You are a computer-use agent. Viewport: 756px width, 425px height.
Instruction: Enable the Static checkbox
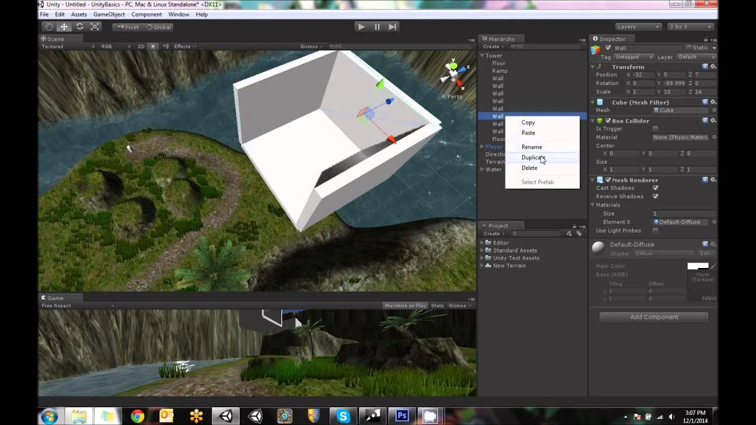point(689,48)
